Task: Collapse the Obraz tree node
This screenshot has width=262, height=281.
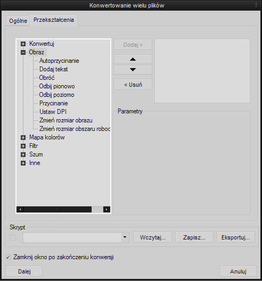Action: (23, 52)
